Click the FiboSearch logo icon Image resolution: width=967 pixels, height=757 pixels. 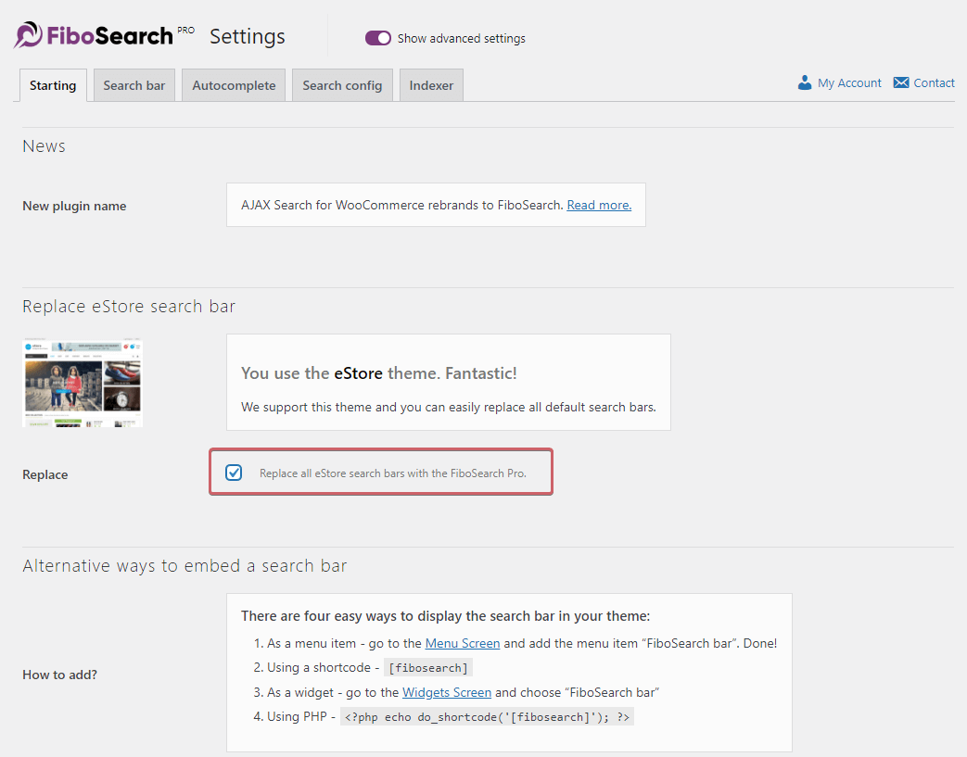pyautogui.click(x=29, y=35)
